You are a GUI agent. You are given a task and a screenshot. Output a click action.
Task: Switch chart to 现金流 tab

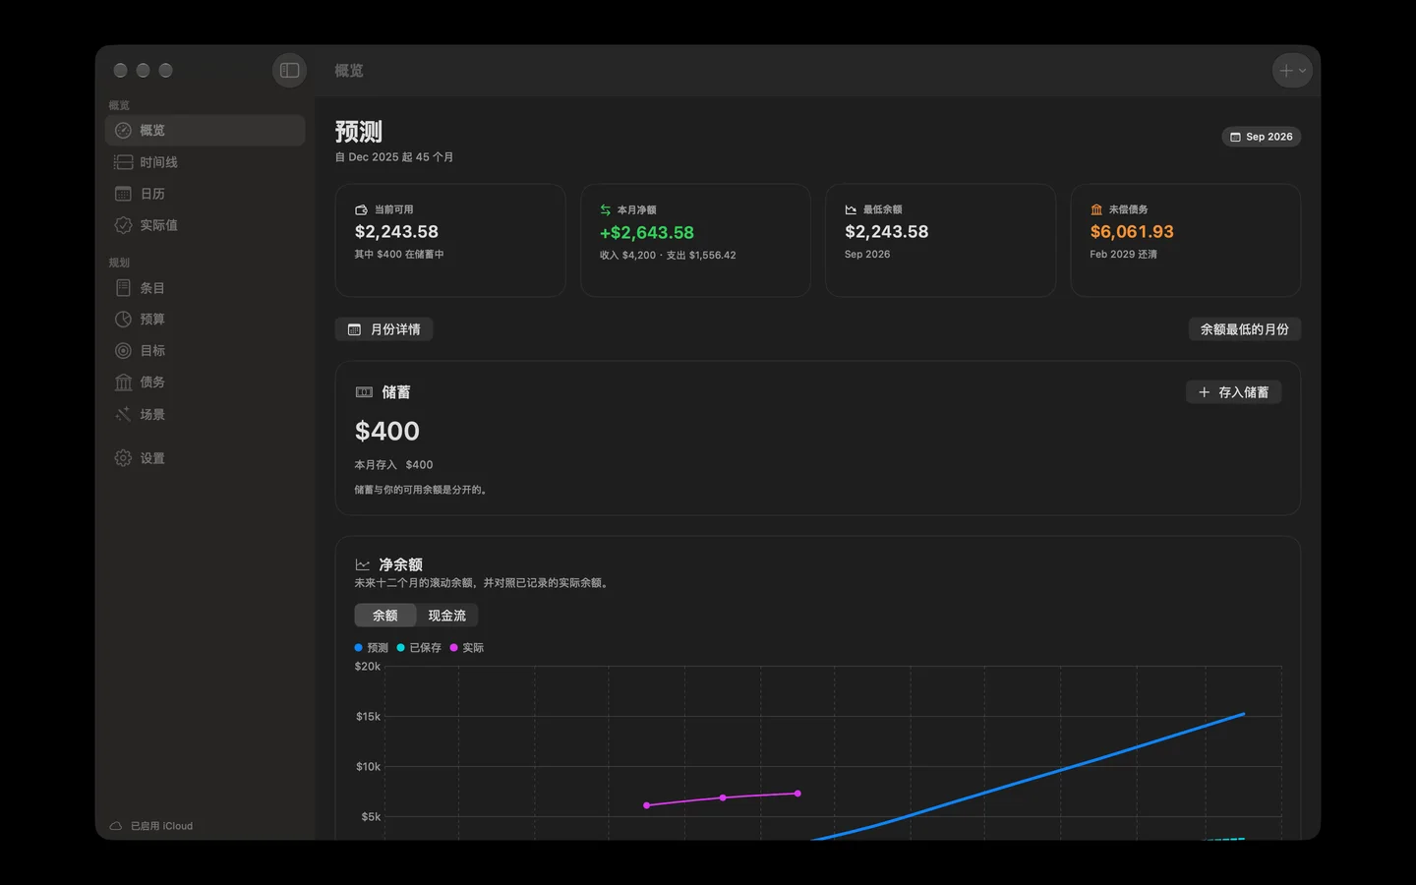[x=447, y=616]
